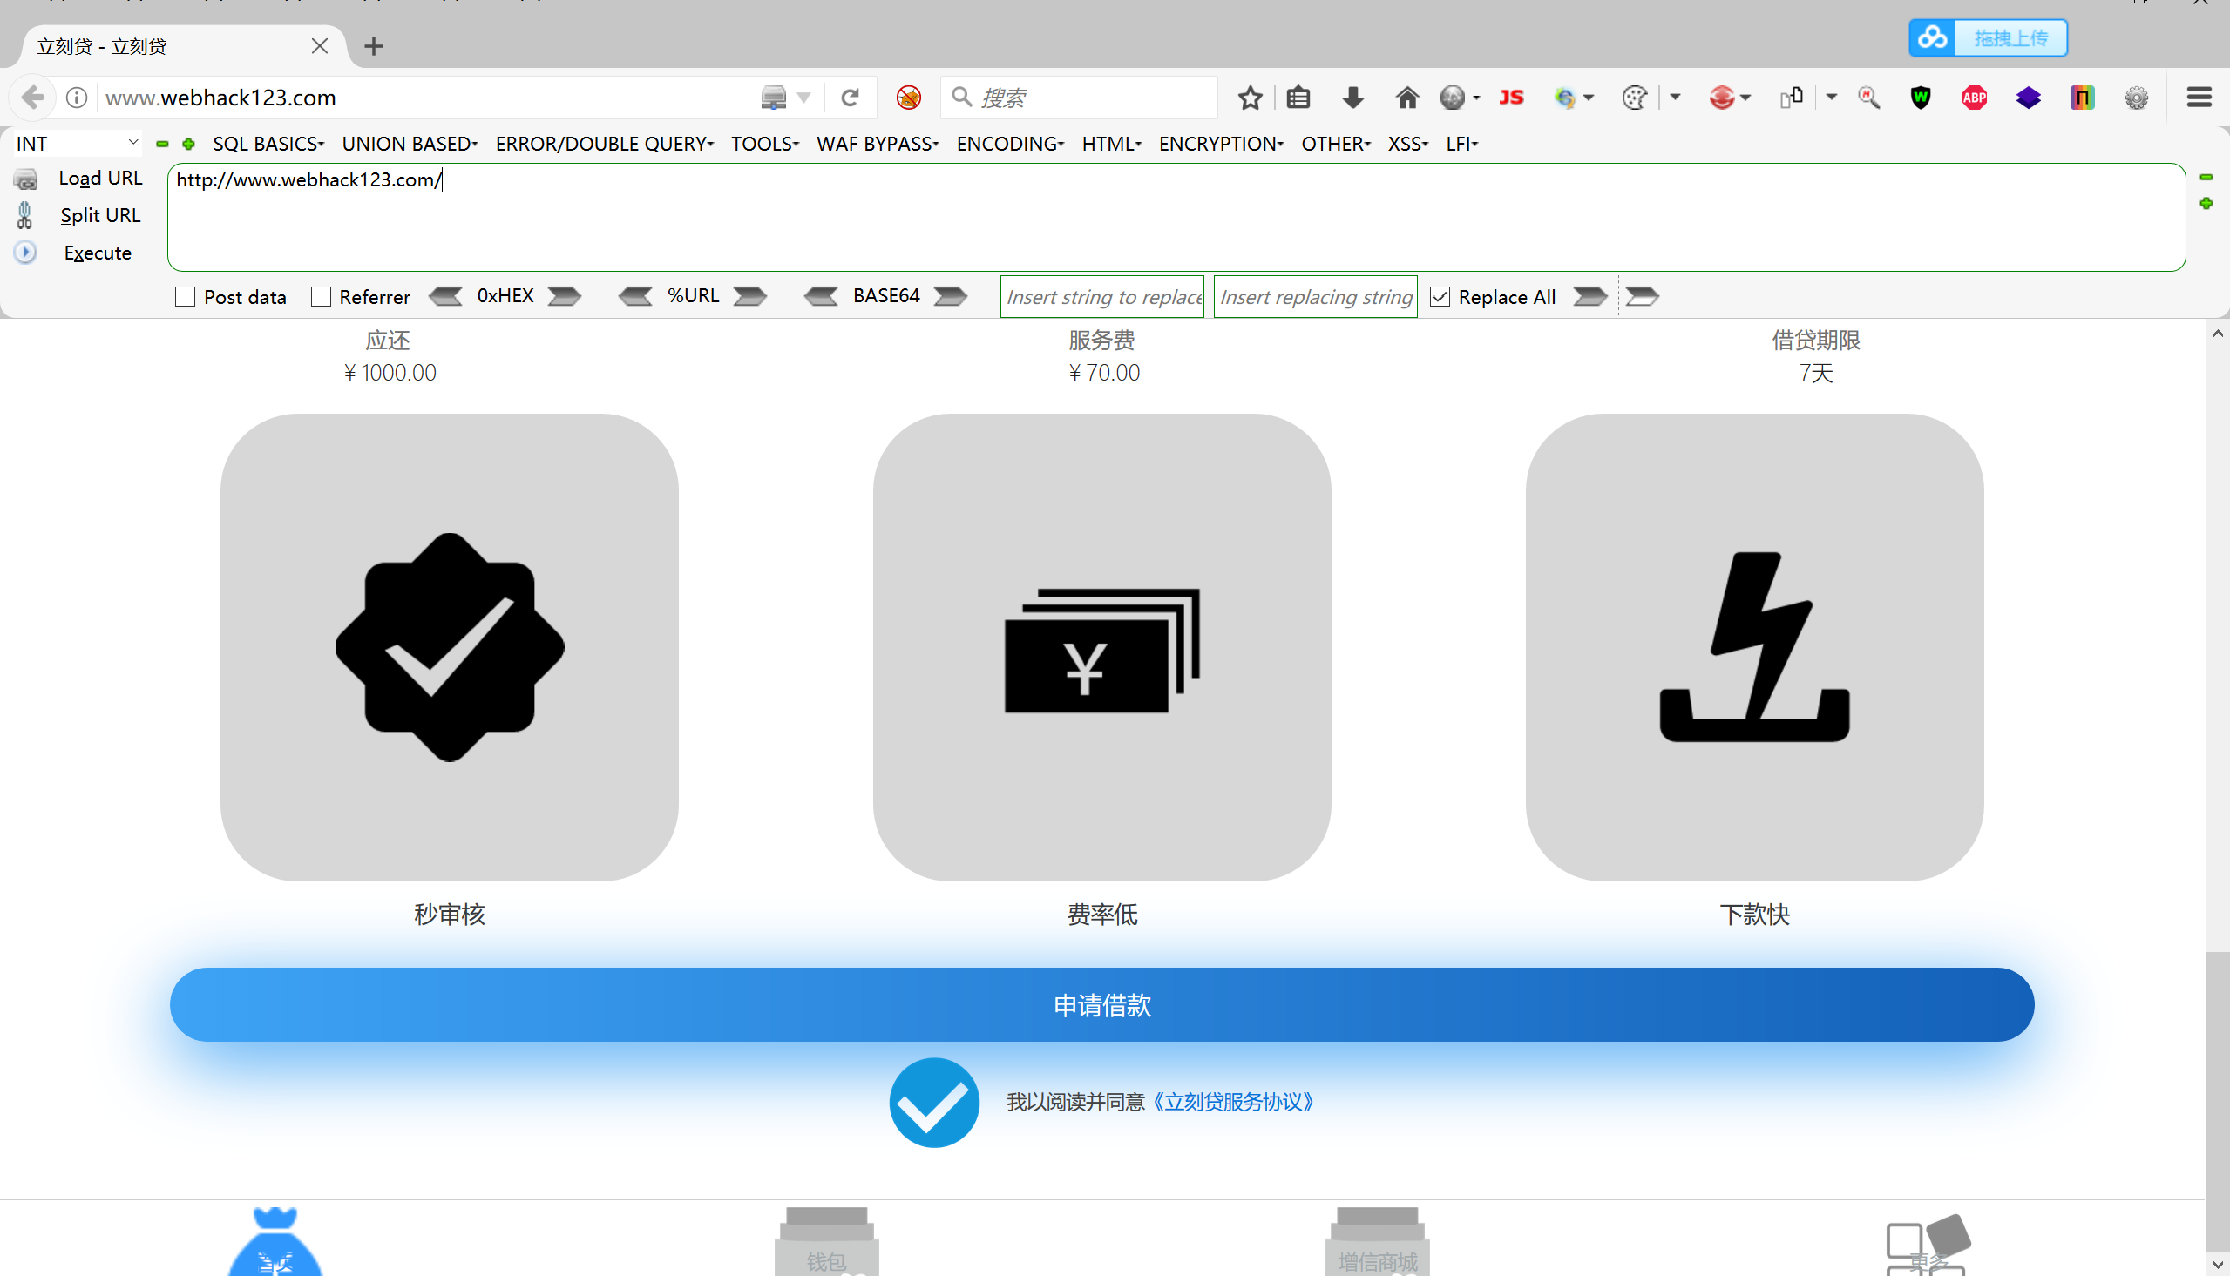Enable the Referrer checkbox
The height and width of the screenshot is (1276, 2230).
pos(321,297)
